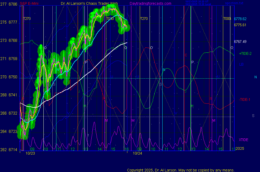Click the red C marker on chart
The image size is (260, 172).
pyautogui.click(x=186, y=55)
